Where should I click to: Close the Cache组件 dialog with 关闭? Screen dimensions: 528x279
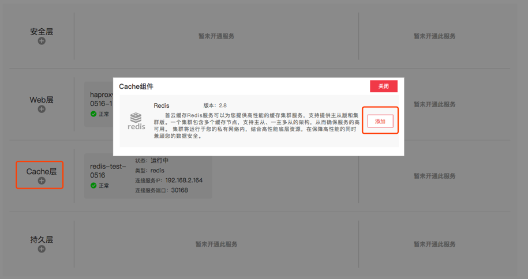384,86
